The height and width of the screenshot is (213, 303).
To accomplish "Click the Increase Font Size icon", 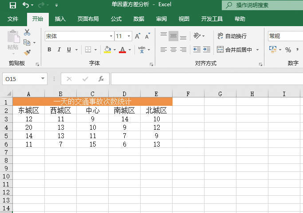I will pyautogui.click(x=137, y=36).
